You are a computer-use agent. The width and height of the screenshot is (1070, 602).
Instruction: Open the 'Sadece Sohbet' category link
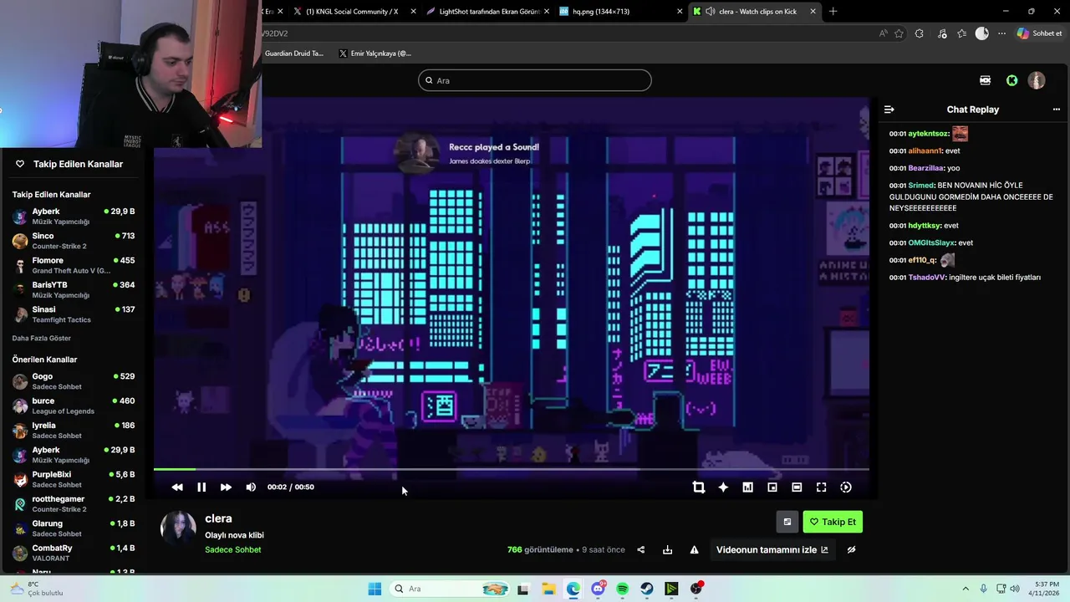click(233, 549)
